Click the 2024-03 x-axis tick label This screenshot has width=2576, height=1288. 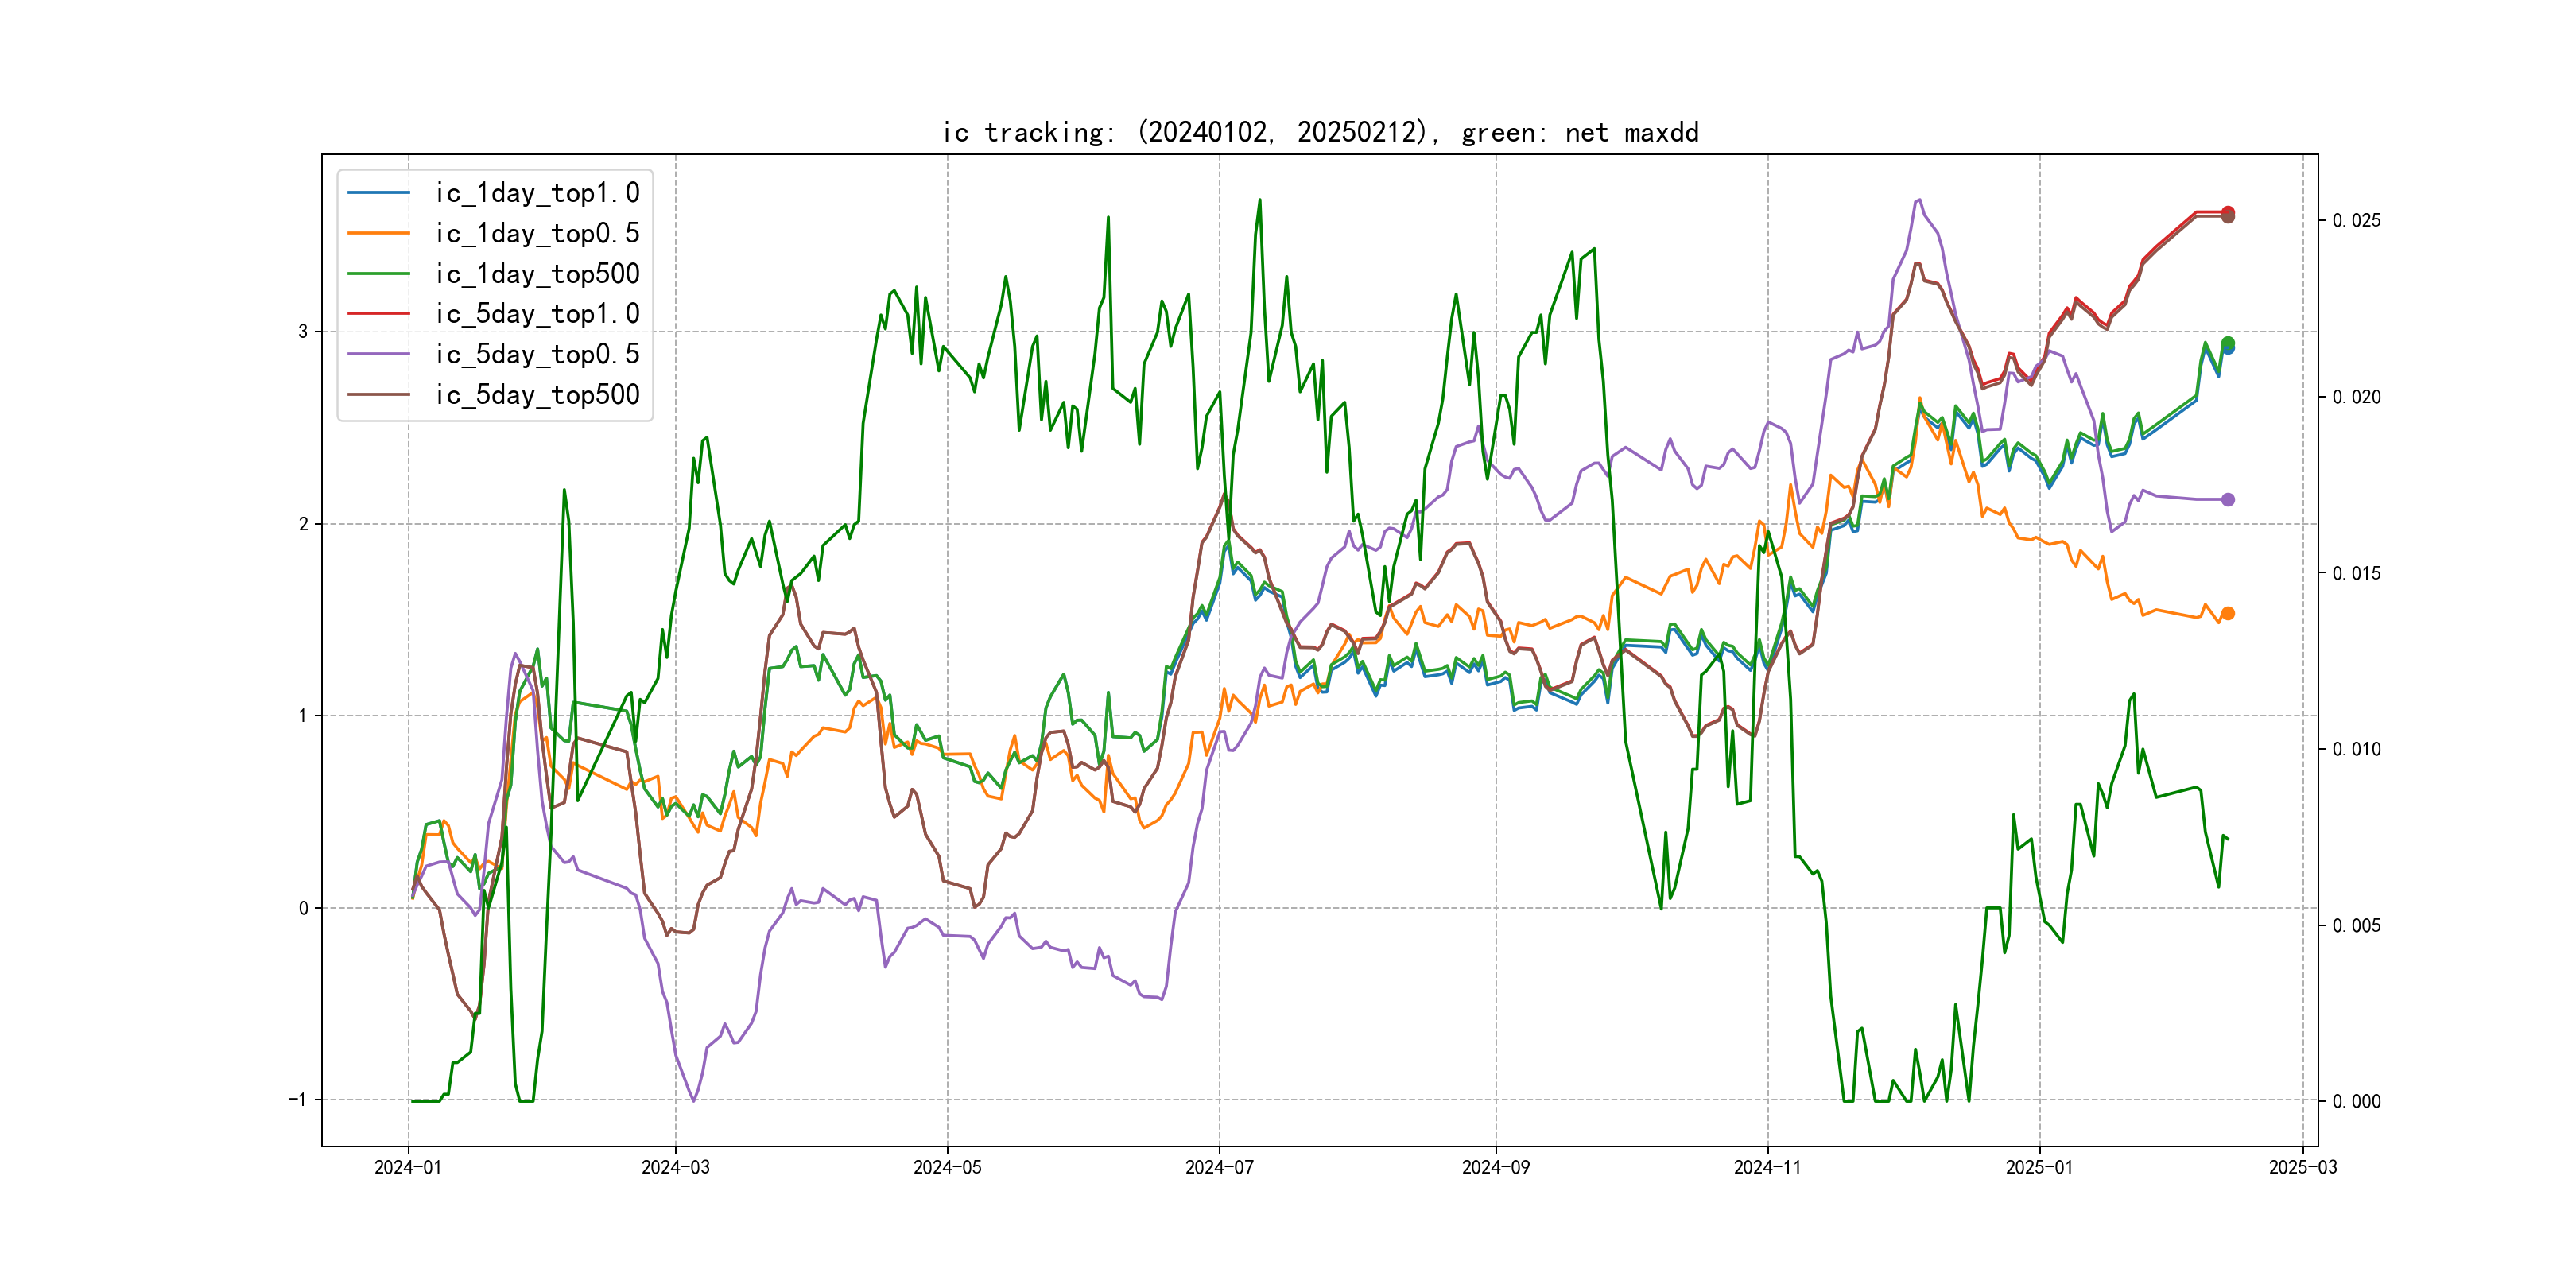(675, 1167)
